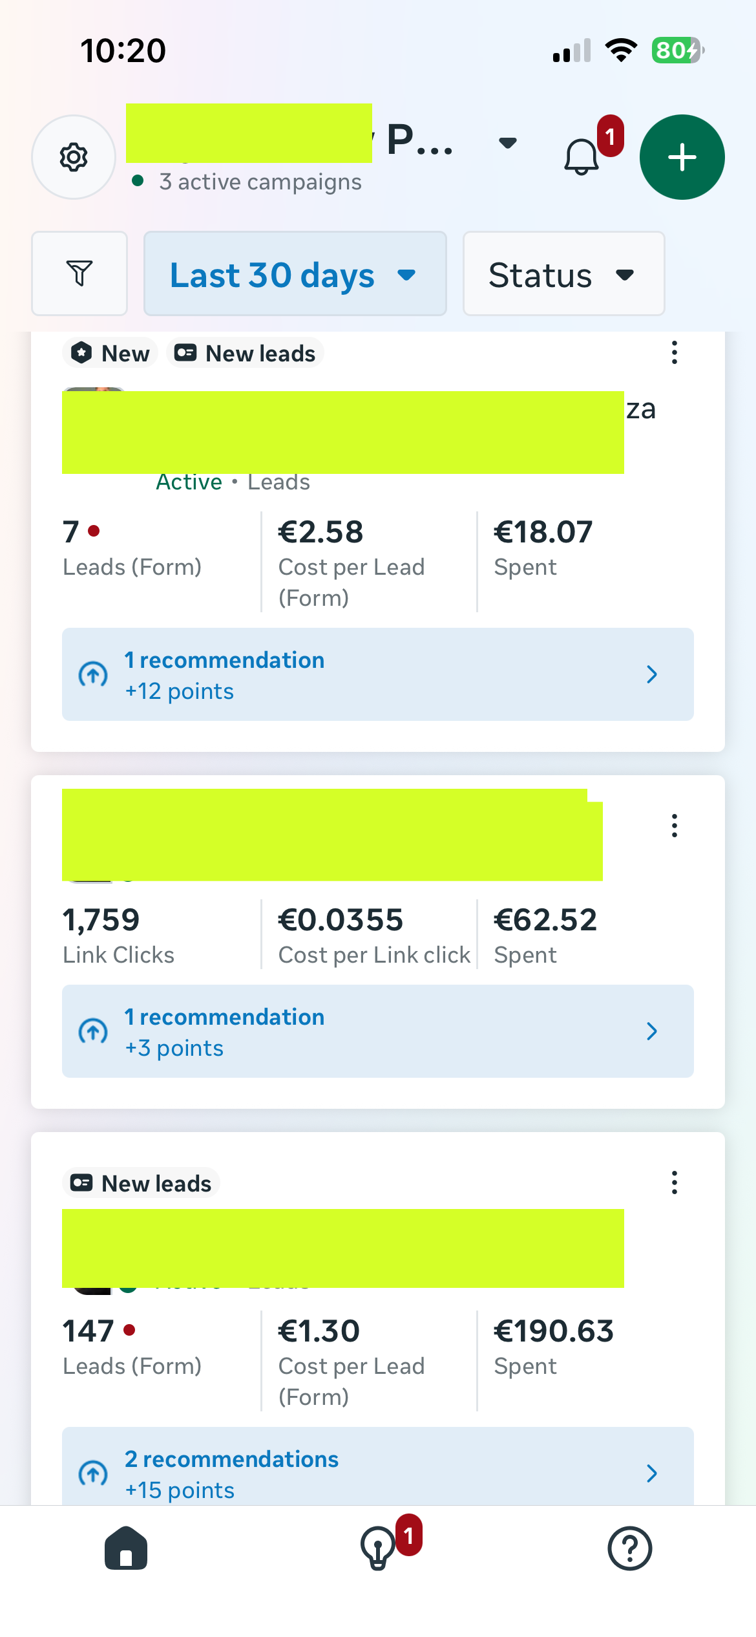The width and height of the screenshot is (756, 1637).
Task: Expand the ad account switcher arrow
Action: [x=508, y=143]
